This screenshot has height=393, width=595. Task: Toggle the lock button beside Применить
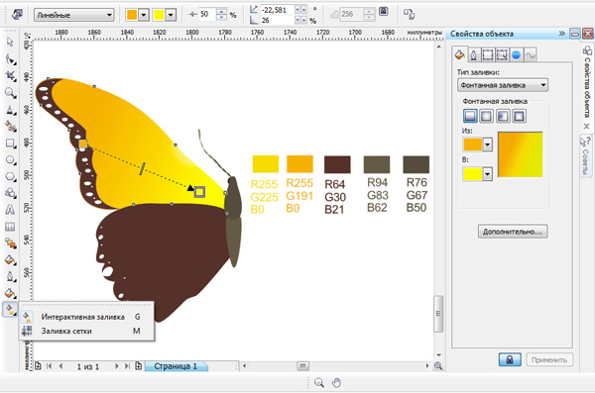click(510, 359)
